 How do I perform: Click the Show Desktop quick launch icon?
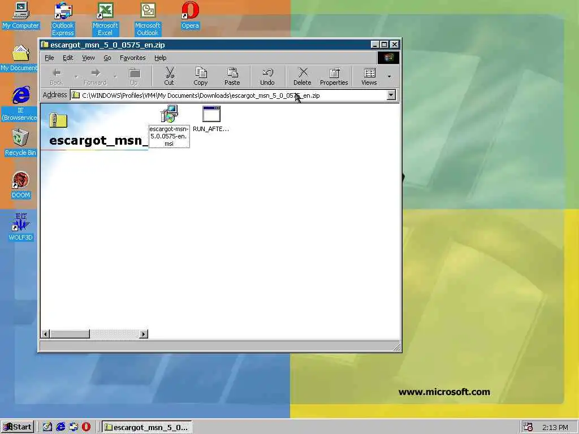(x=47, y=427)
